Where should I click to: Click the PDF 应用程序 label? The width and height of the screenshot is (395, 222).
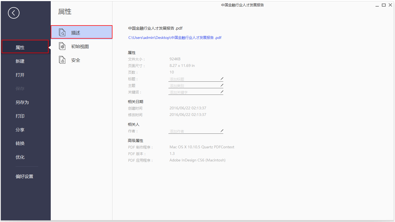140,160
